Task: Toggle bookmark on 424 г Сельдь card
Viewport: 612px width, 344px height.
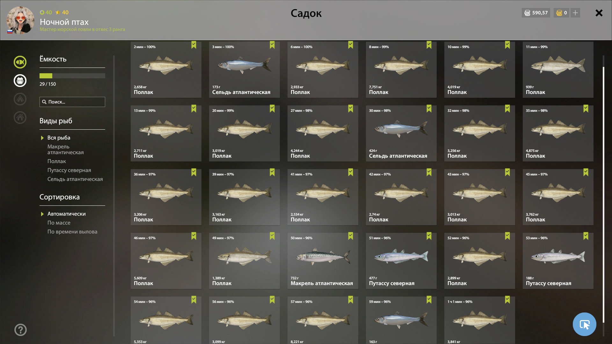Action: (429, 109)
